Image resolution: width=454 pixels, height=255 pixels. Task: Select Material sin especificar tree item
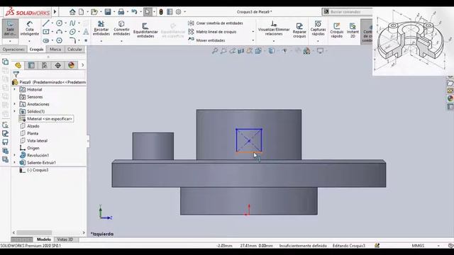(x=46, y=119)
